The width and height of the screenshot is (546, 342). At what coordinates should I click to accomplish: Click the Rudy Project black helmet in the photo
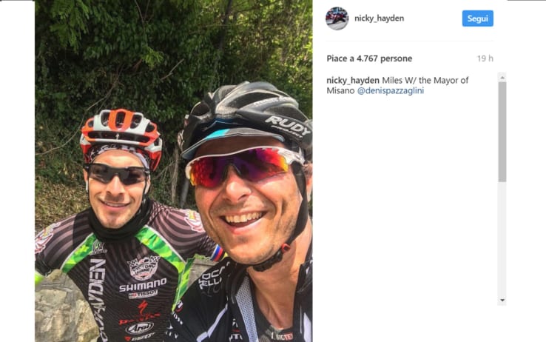pos(246,115)
